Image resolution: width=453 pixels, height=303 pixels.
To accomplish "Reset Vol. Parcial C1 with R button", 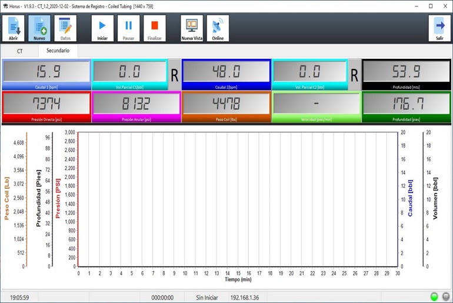I will pyautogui.click(x=174, y=75).
